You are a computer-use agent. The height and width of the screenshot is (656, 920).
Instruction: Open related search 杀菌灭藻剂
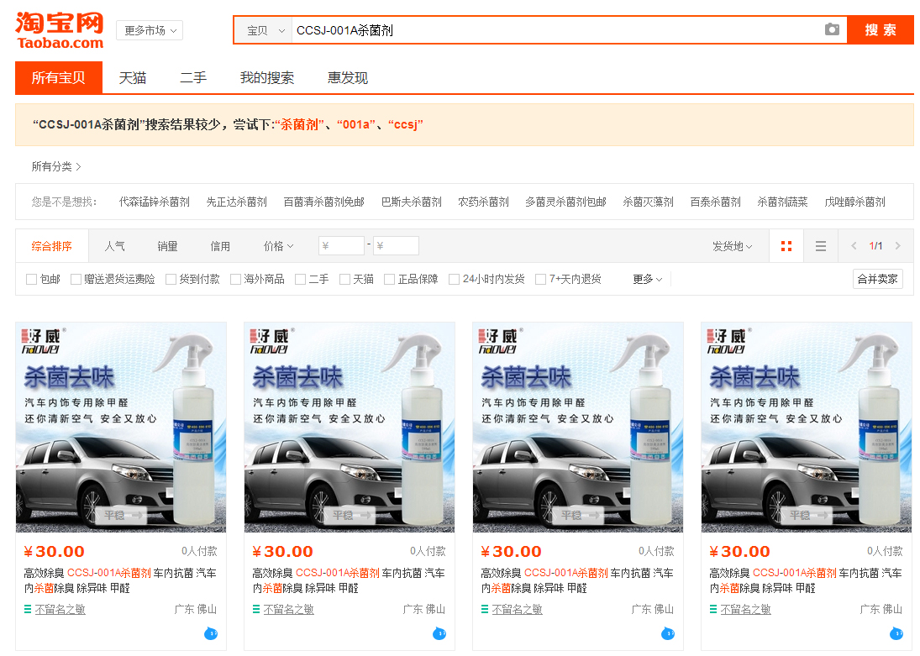(x=649, y=202)
